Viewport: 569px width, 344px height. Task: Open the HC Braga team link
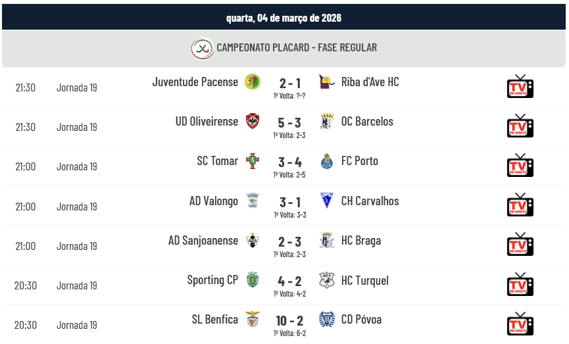coord(360,240)
